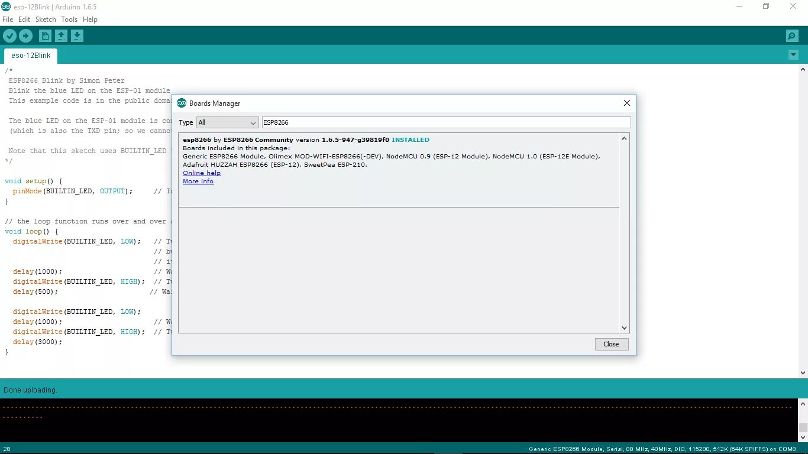Open the Edit menu

[x=24, y=20]
